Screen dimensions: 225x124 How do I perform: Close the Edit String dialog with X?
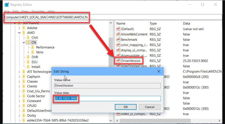pos(159,71)
